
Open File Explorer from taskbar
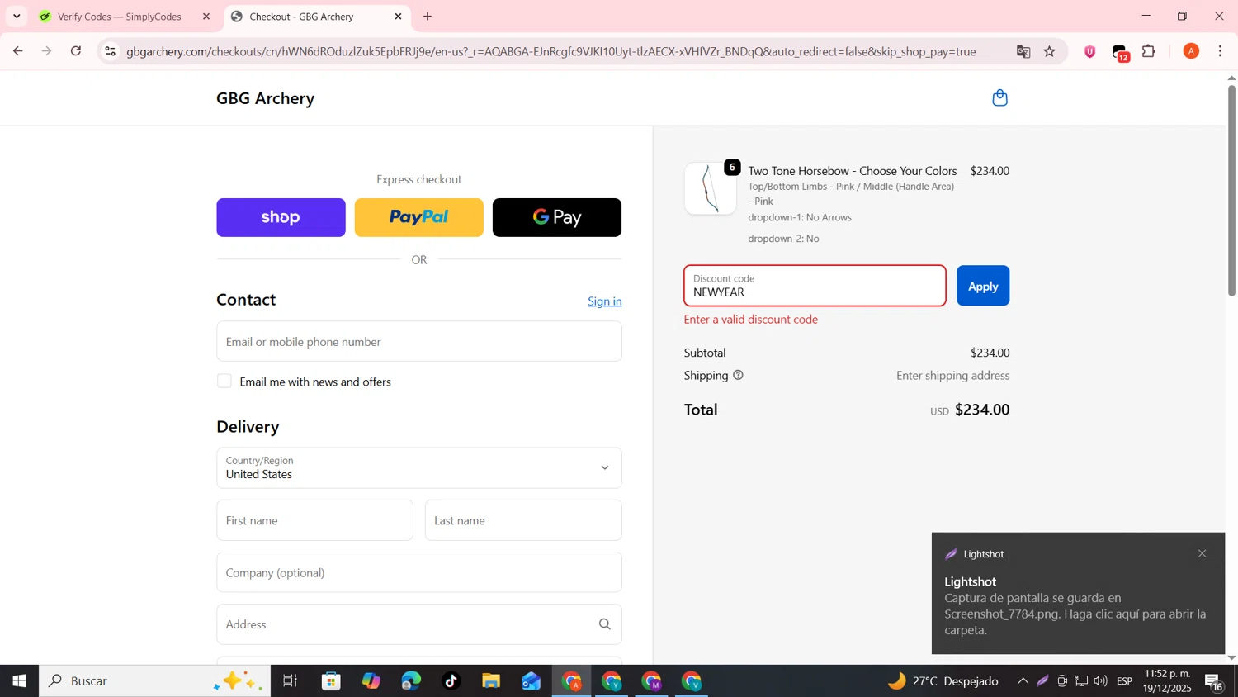(x=491, y=681)
